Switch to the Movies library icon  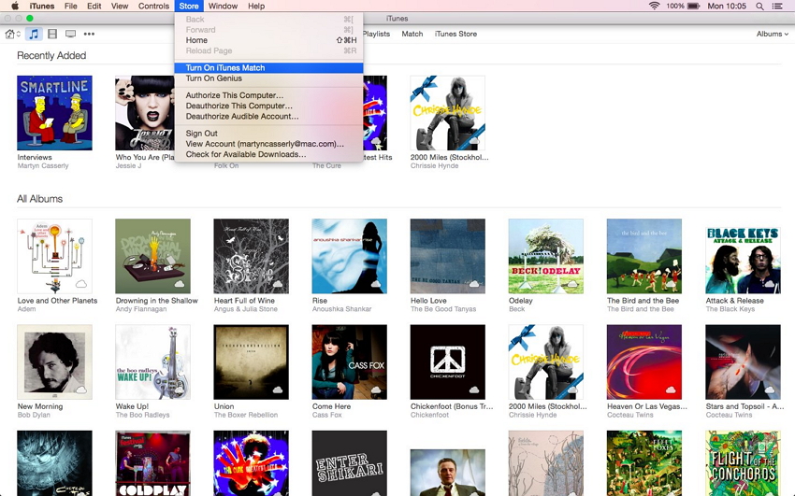51,34
